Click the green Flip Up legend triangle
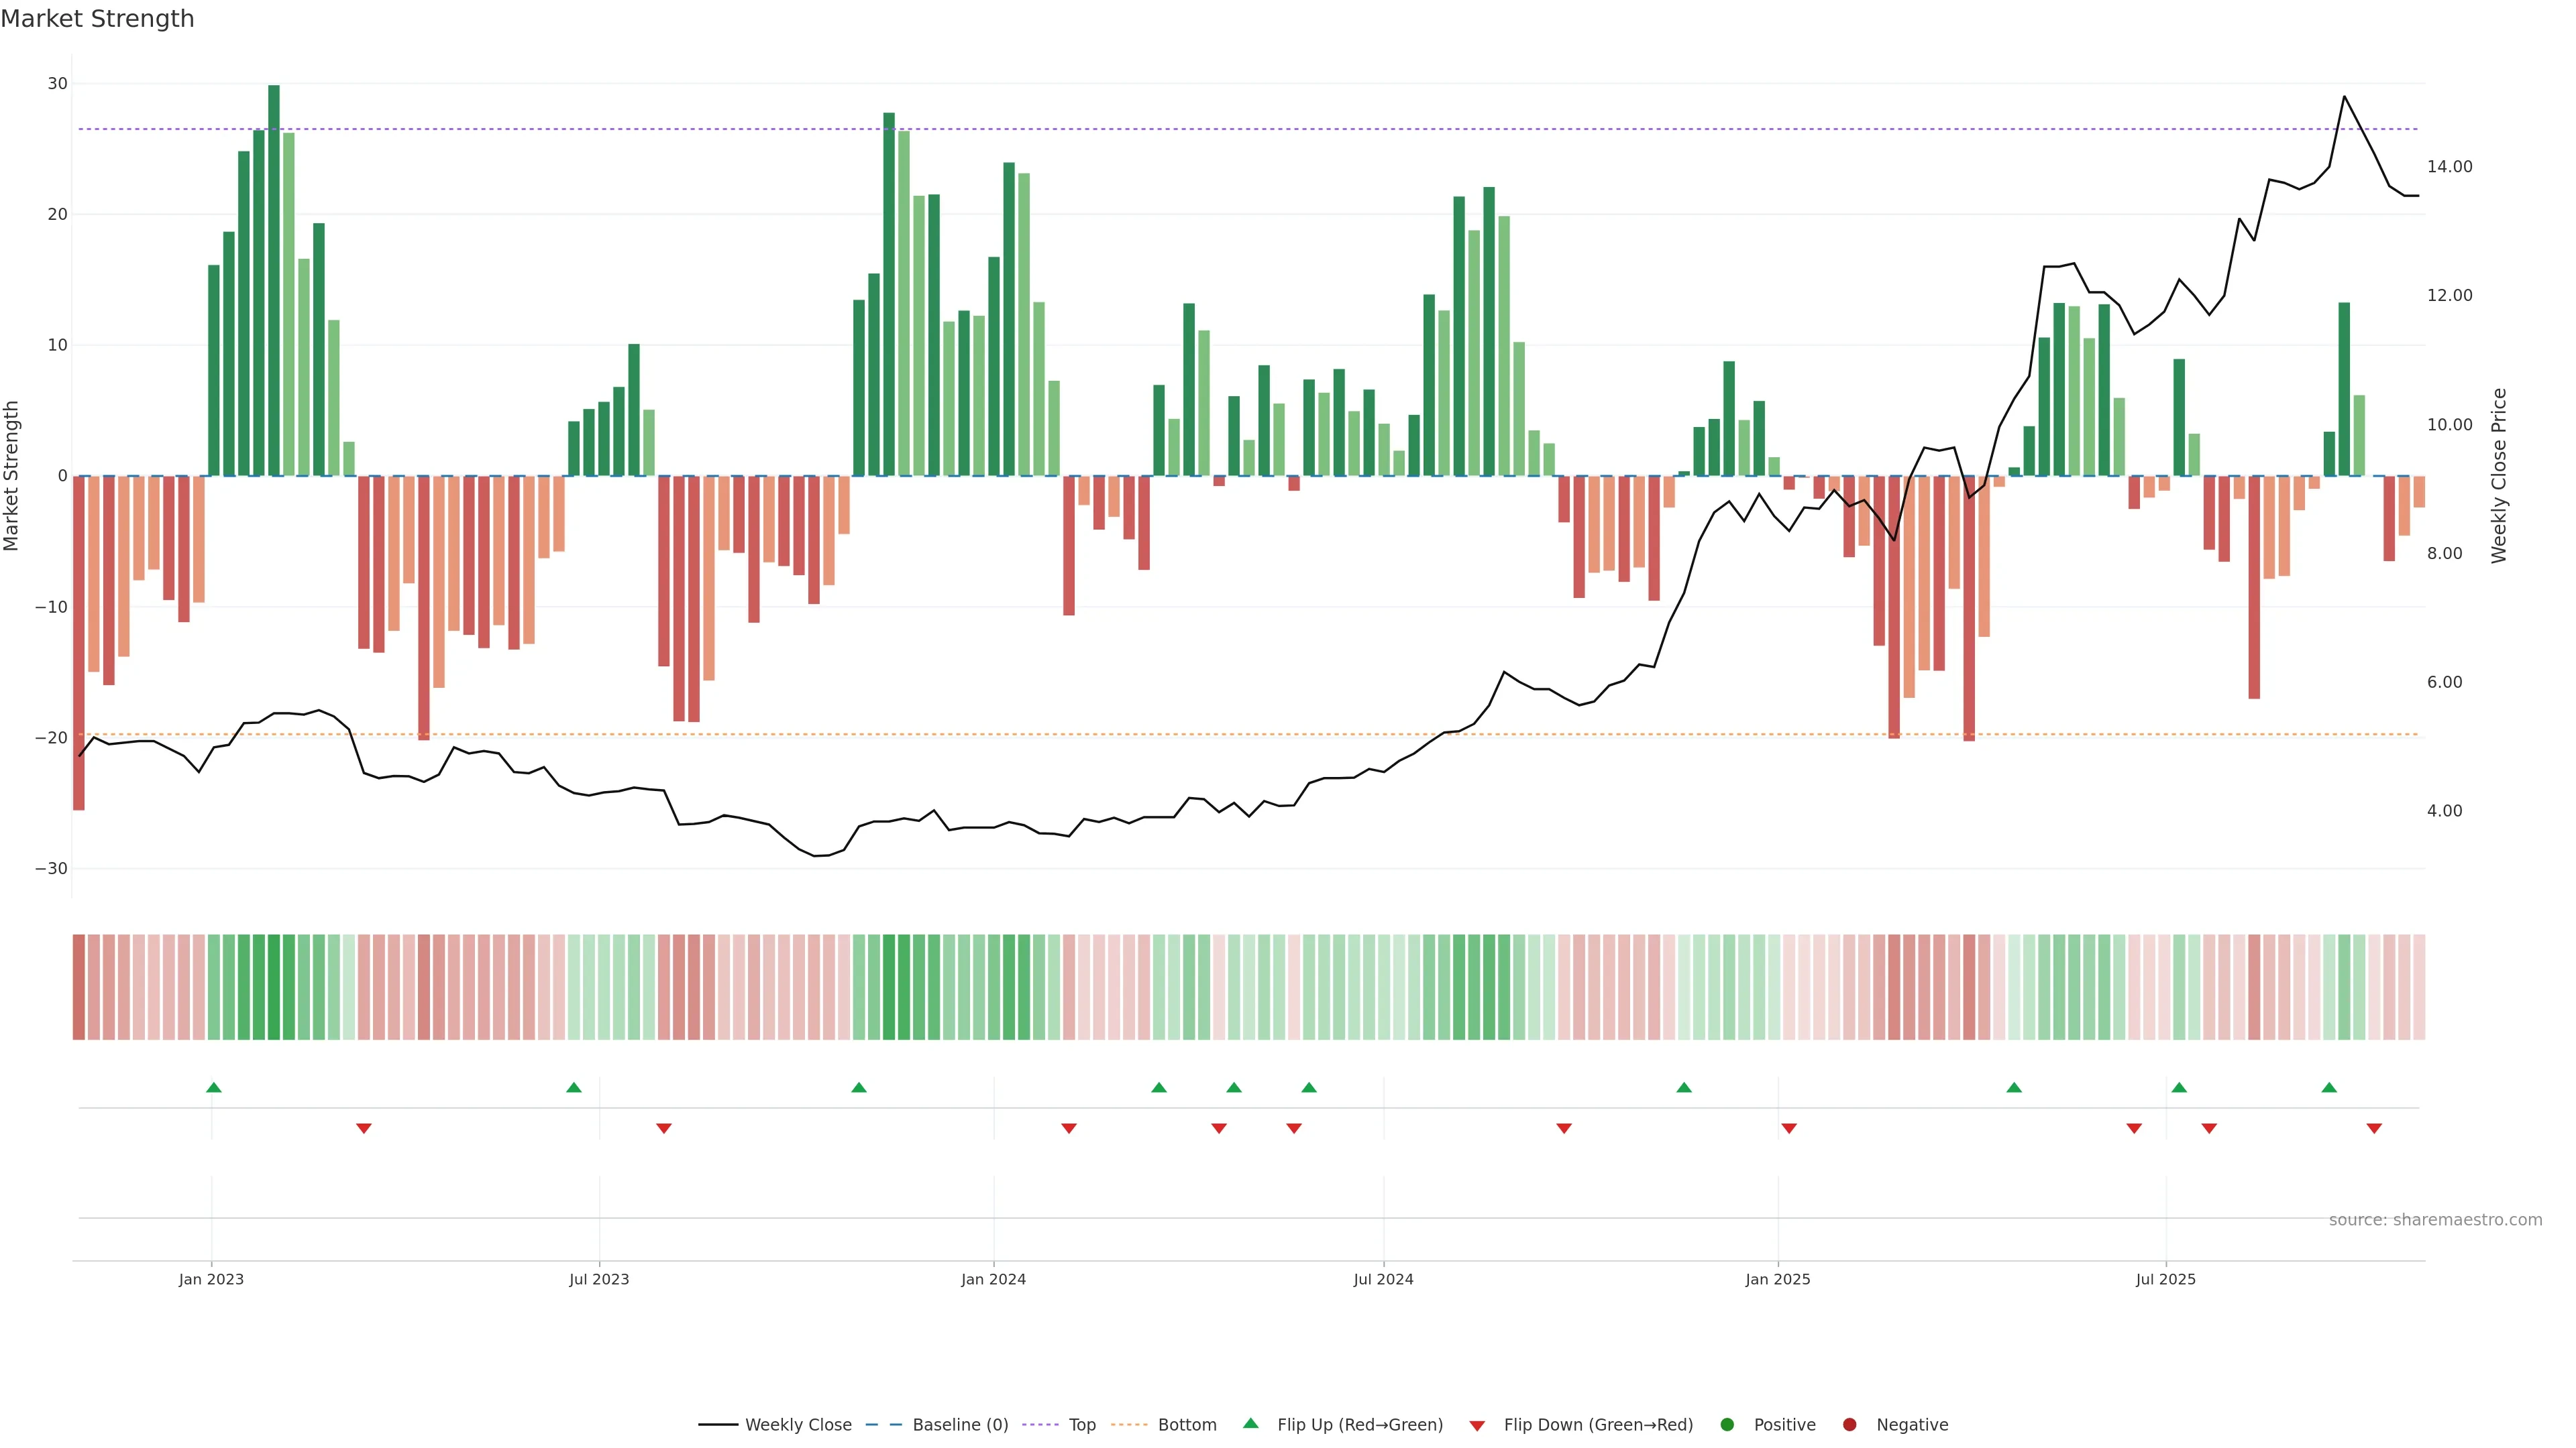Screen dimensions: 2576x1448 tap(1250, 1424)
